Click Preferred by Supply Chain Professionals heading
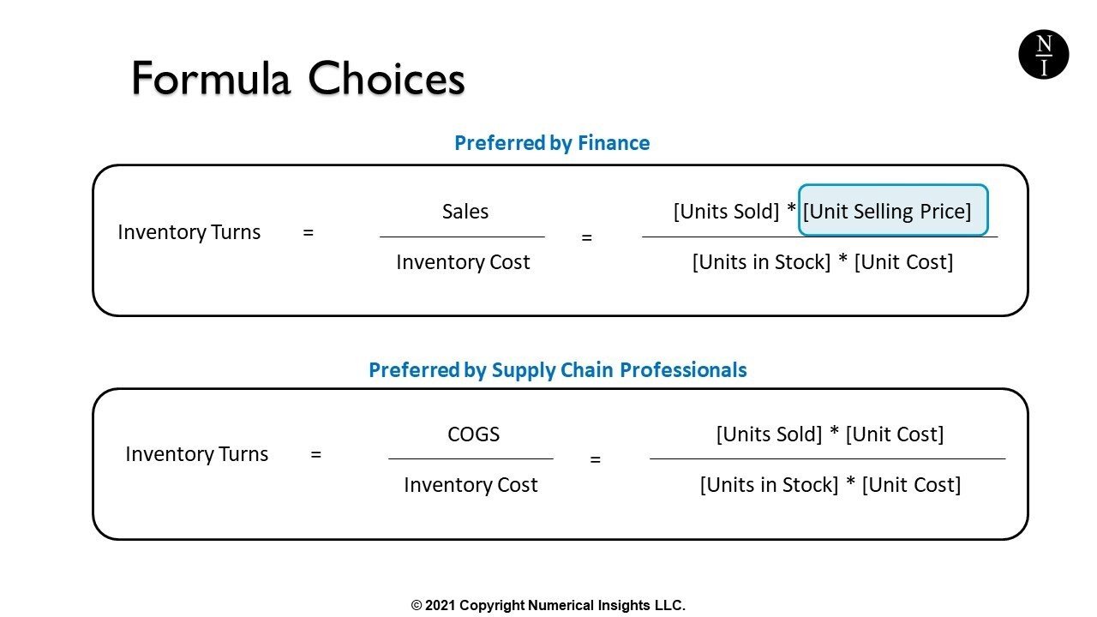Image resolution: width=1097 pixels, height=617 pixels. pos(557,370)
